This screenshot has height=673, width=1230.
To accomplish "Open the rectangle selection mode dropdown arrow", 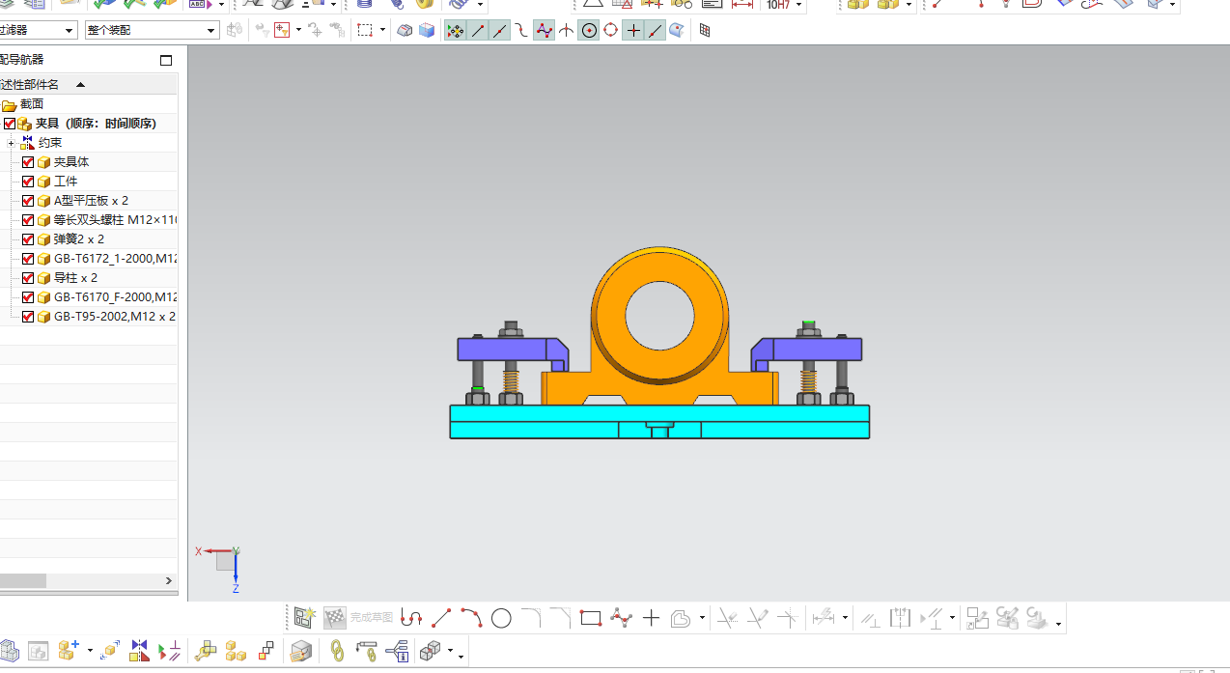I will point(383,31).
